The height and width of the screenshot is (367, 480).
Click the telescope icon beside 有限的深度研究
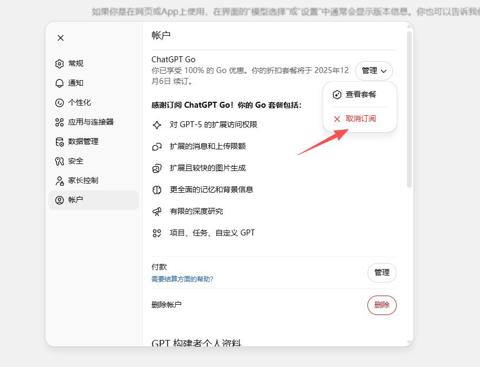tap(157, 212)
